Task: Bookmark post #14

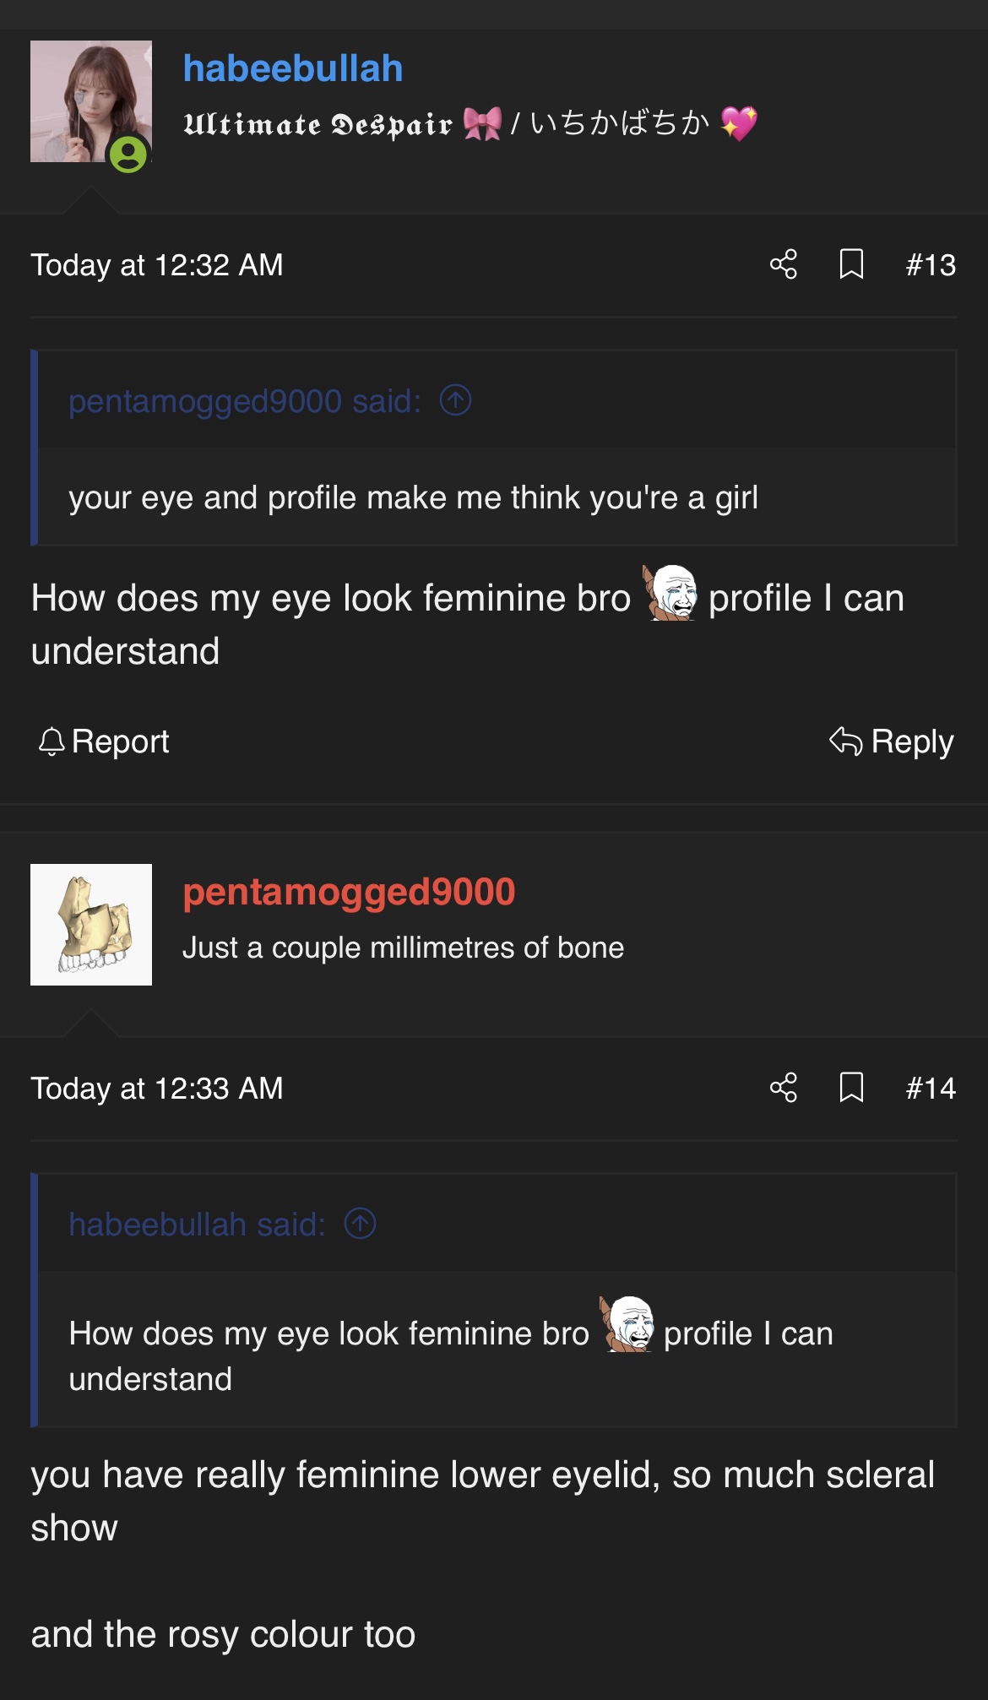Action: [851, 1088]
